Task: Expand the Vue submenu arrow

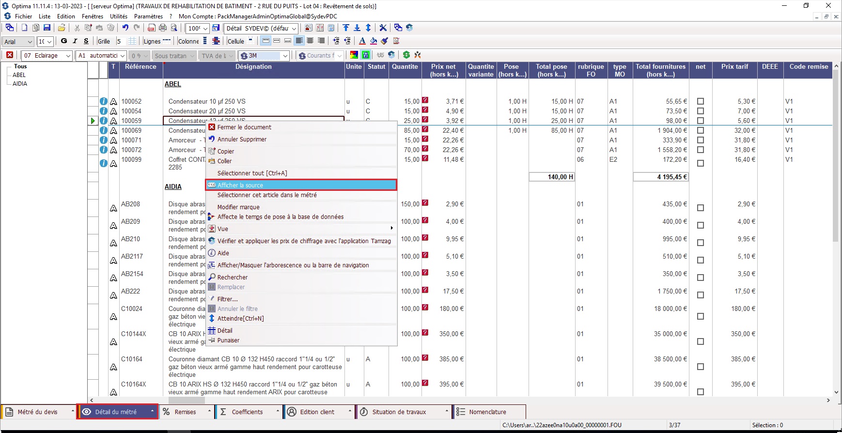Action: pos(391,229)
